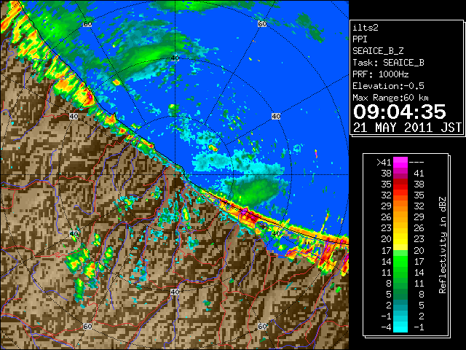Click the southeast 60 km ring label
466x350 pixels.
(x=262, y=326)
